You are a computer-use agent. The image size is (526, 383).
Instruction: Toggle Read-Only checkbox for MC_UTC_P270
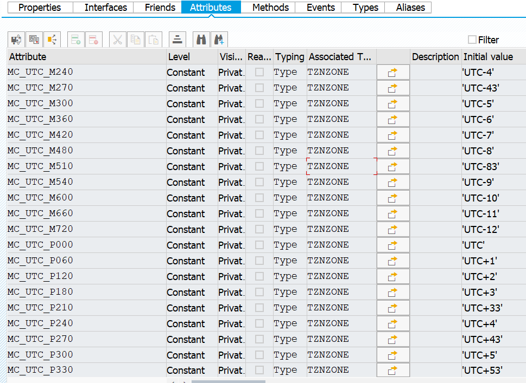point(259,339)
